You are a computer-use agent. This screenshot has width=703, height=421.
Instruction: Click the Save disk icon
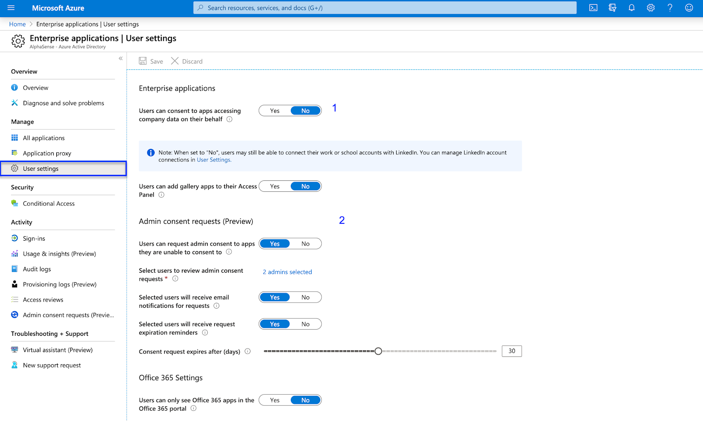click(143, 61)
